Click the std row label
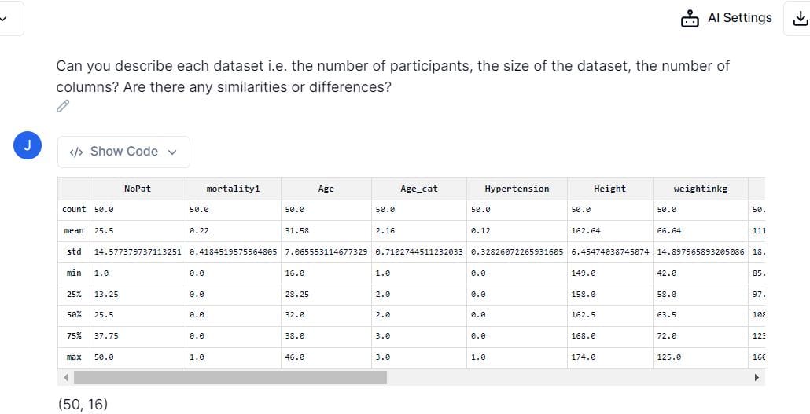Image resolution: width=810 pixels, height=414 pixels. (74, 252)
